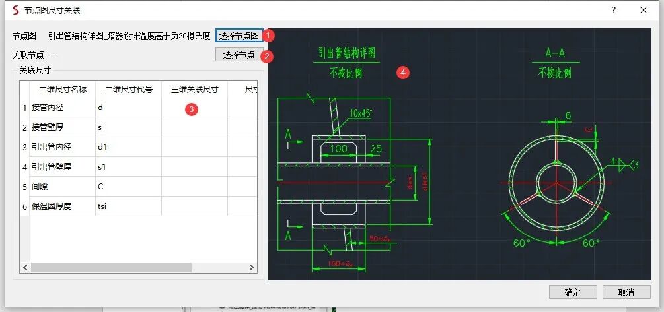Click the 三维关联尺寸 column header
This screenshot has width=664, height=312.
coord(194,89)
